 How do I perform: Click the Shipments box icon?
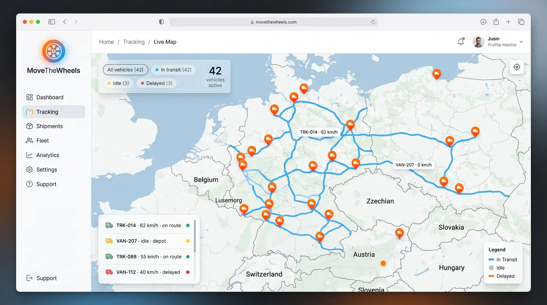[x=29, y=126]
